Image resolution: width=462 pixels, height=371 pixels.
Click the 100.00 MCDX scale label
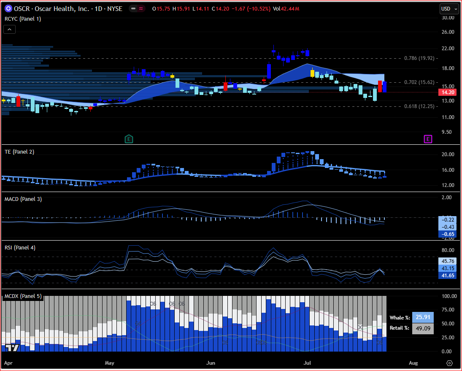[449, 296]
